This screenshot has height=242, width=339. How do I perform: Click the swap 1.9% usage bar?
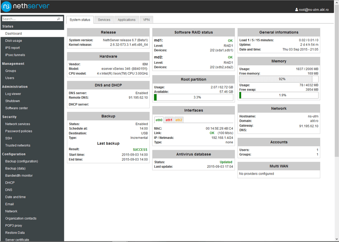click(279, 95)
